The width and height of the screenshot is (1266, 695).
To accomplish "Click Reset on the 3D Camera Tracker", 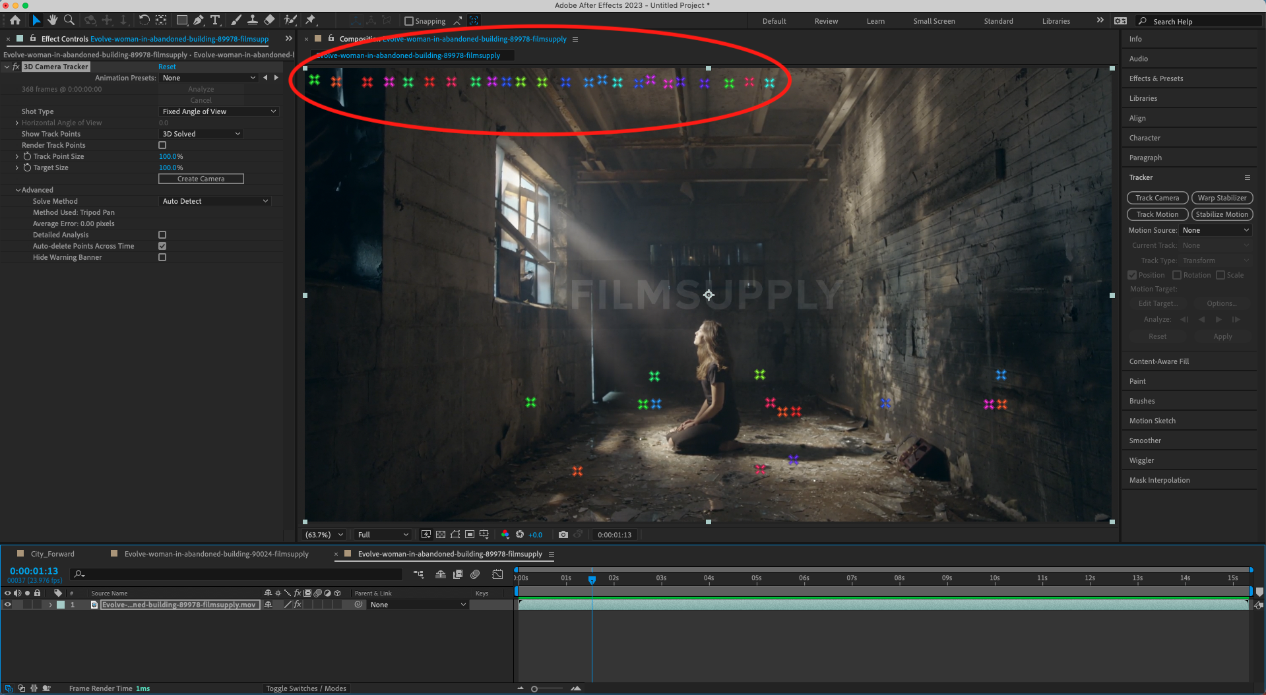I will click(167, 67).
